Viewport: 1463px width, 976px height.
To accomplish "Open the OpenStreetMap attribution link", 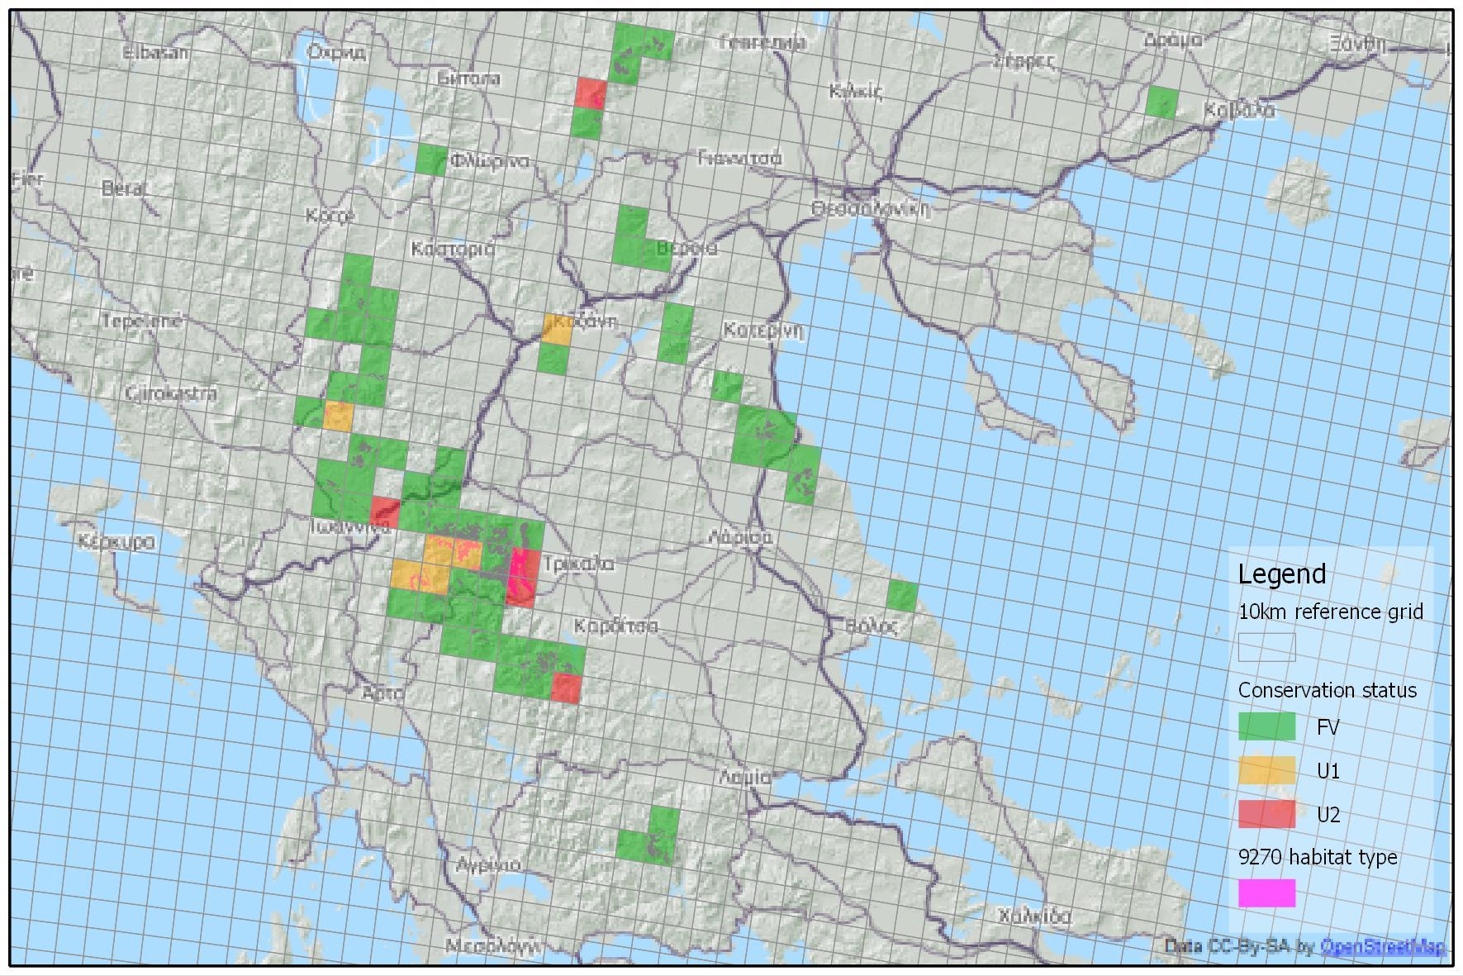I will tap(1383, 946).
